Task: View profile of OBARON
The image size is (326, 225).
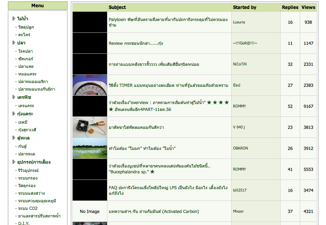Action: point(240,148)
